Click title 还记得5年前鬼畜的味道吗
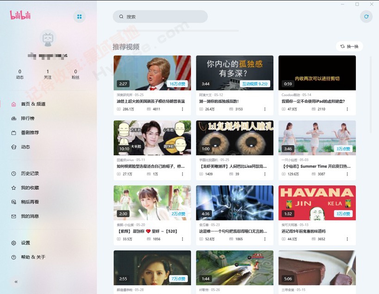Screen dimensions: 379x294 coord(303,231)
